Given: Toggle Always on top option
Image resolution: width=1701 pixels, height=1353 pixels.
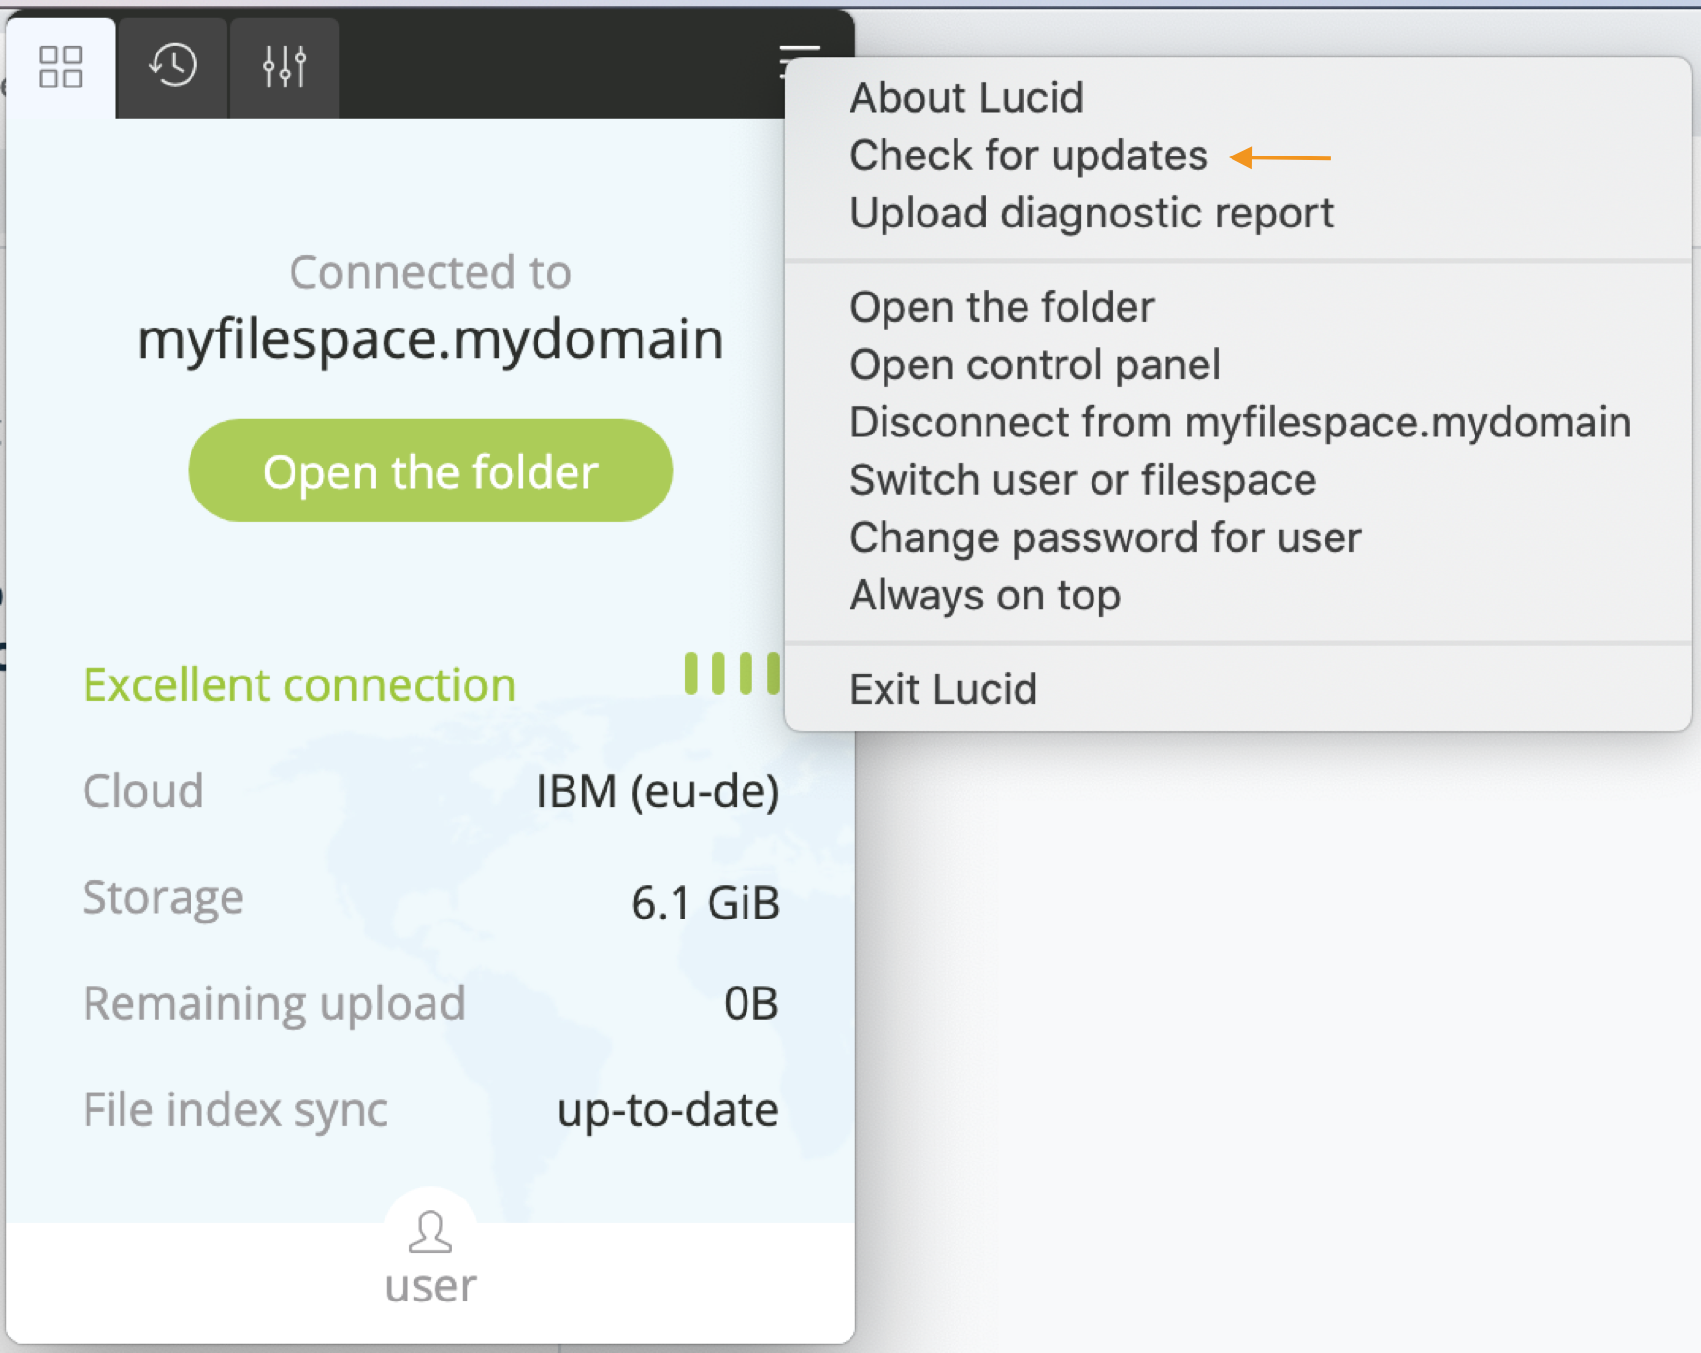Looking at the screenshot, I should click(985, 595).
